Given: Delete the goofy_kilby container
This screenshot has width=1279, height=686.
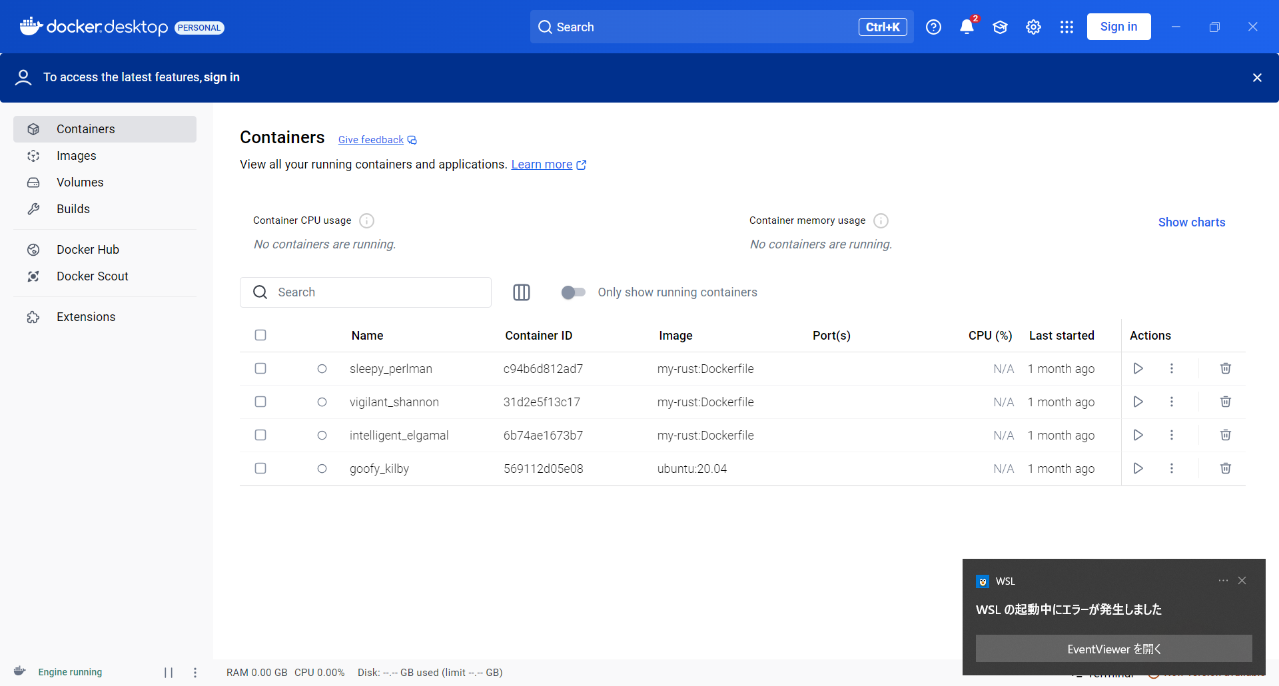Looking at the screenshot, I should (1225, 468).
